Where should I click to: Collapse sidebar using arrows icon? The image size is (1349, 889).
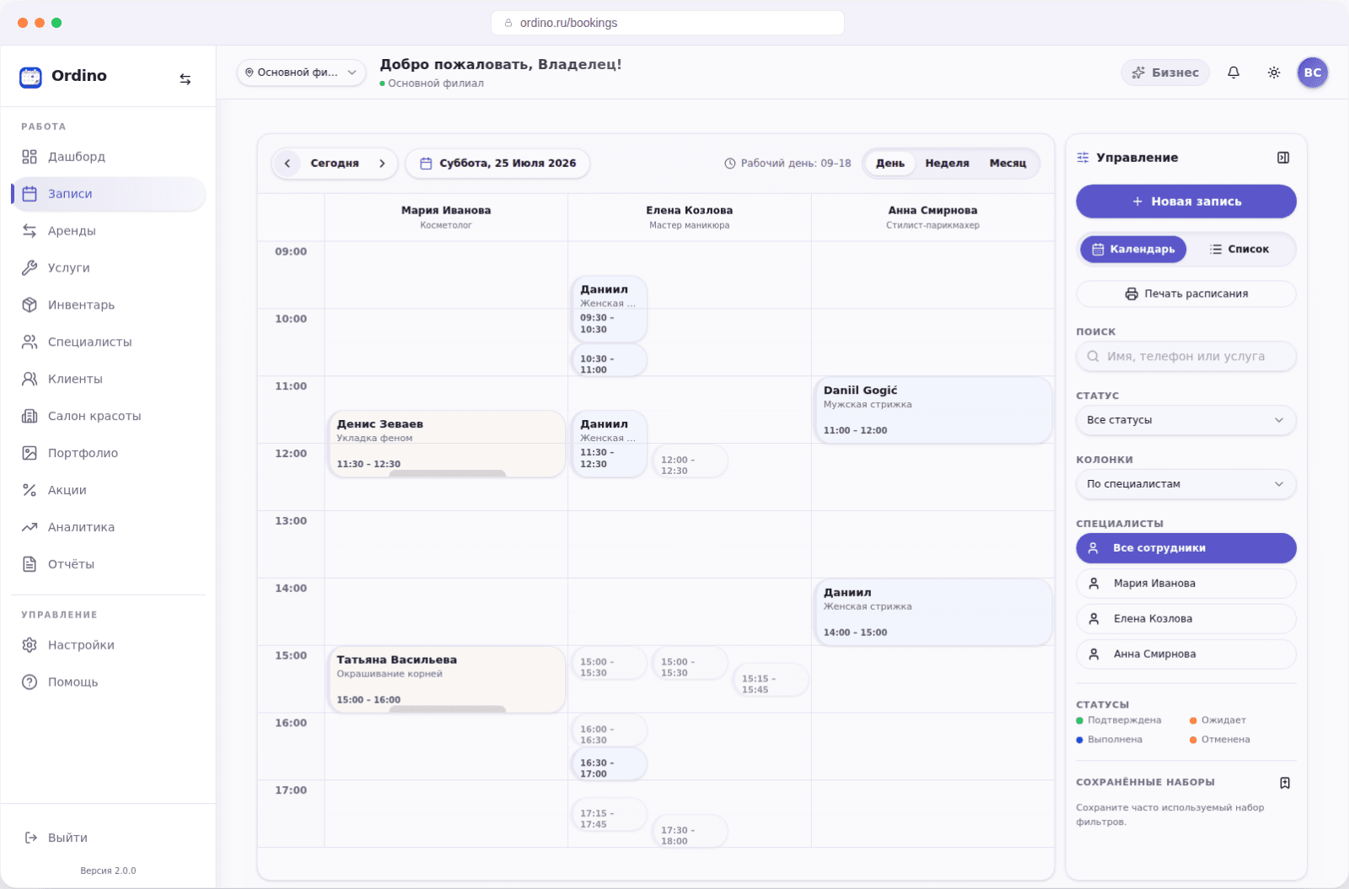pyautogui.click(x=185, y=78)
